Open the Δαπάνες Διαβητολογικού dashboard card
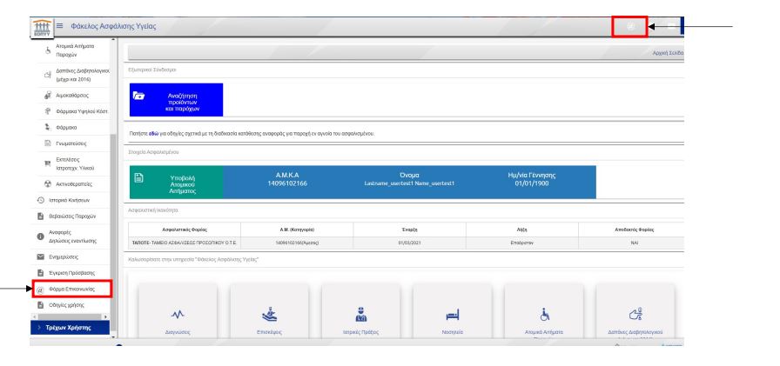This screenshot has height=366, width=780. tap(635, 313)
